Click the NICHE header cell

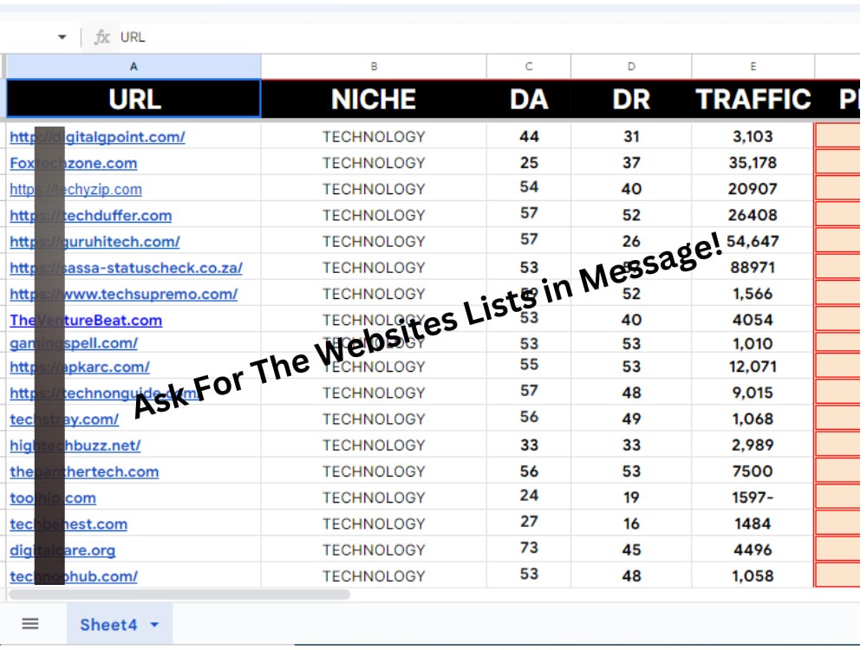tap(374, 99)
